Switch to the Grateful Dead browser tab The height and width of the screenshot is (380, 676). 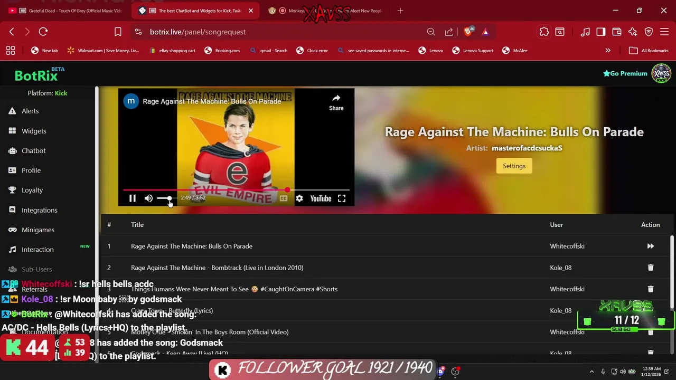[x=66, y=11]
